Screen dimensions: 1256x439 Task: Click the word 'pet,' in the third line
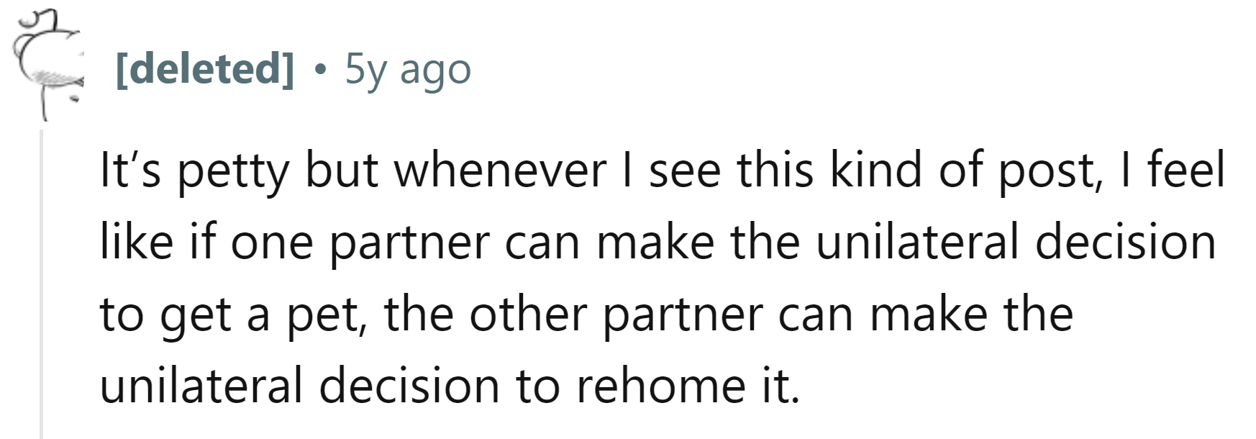coord(328,317)
